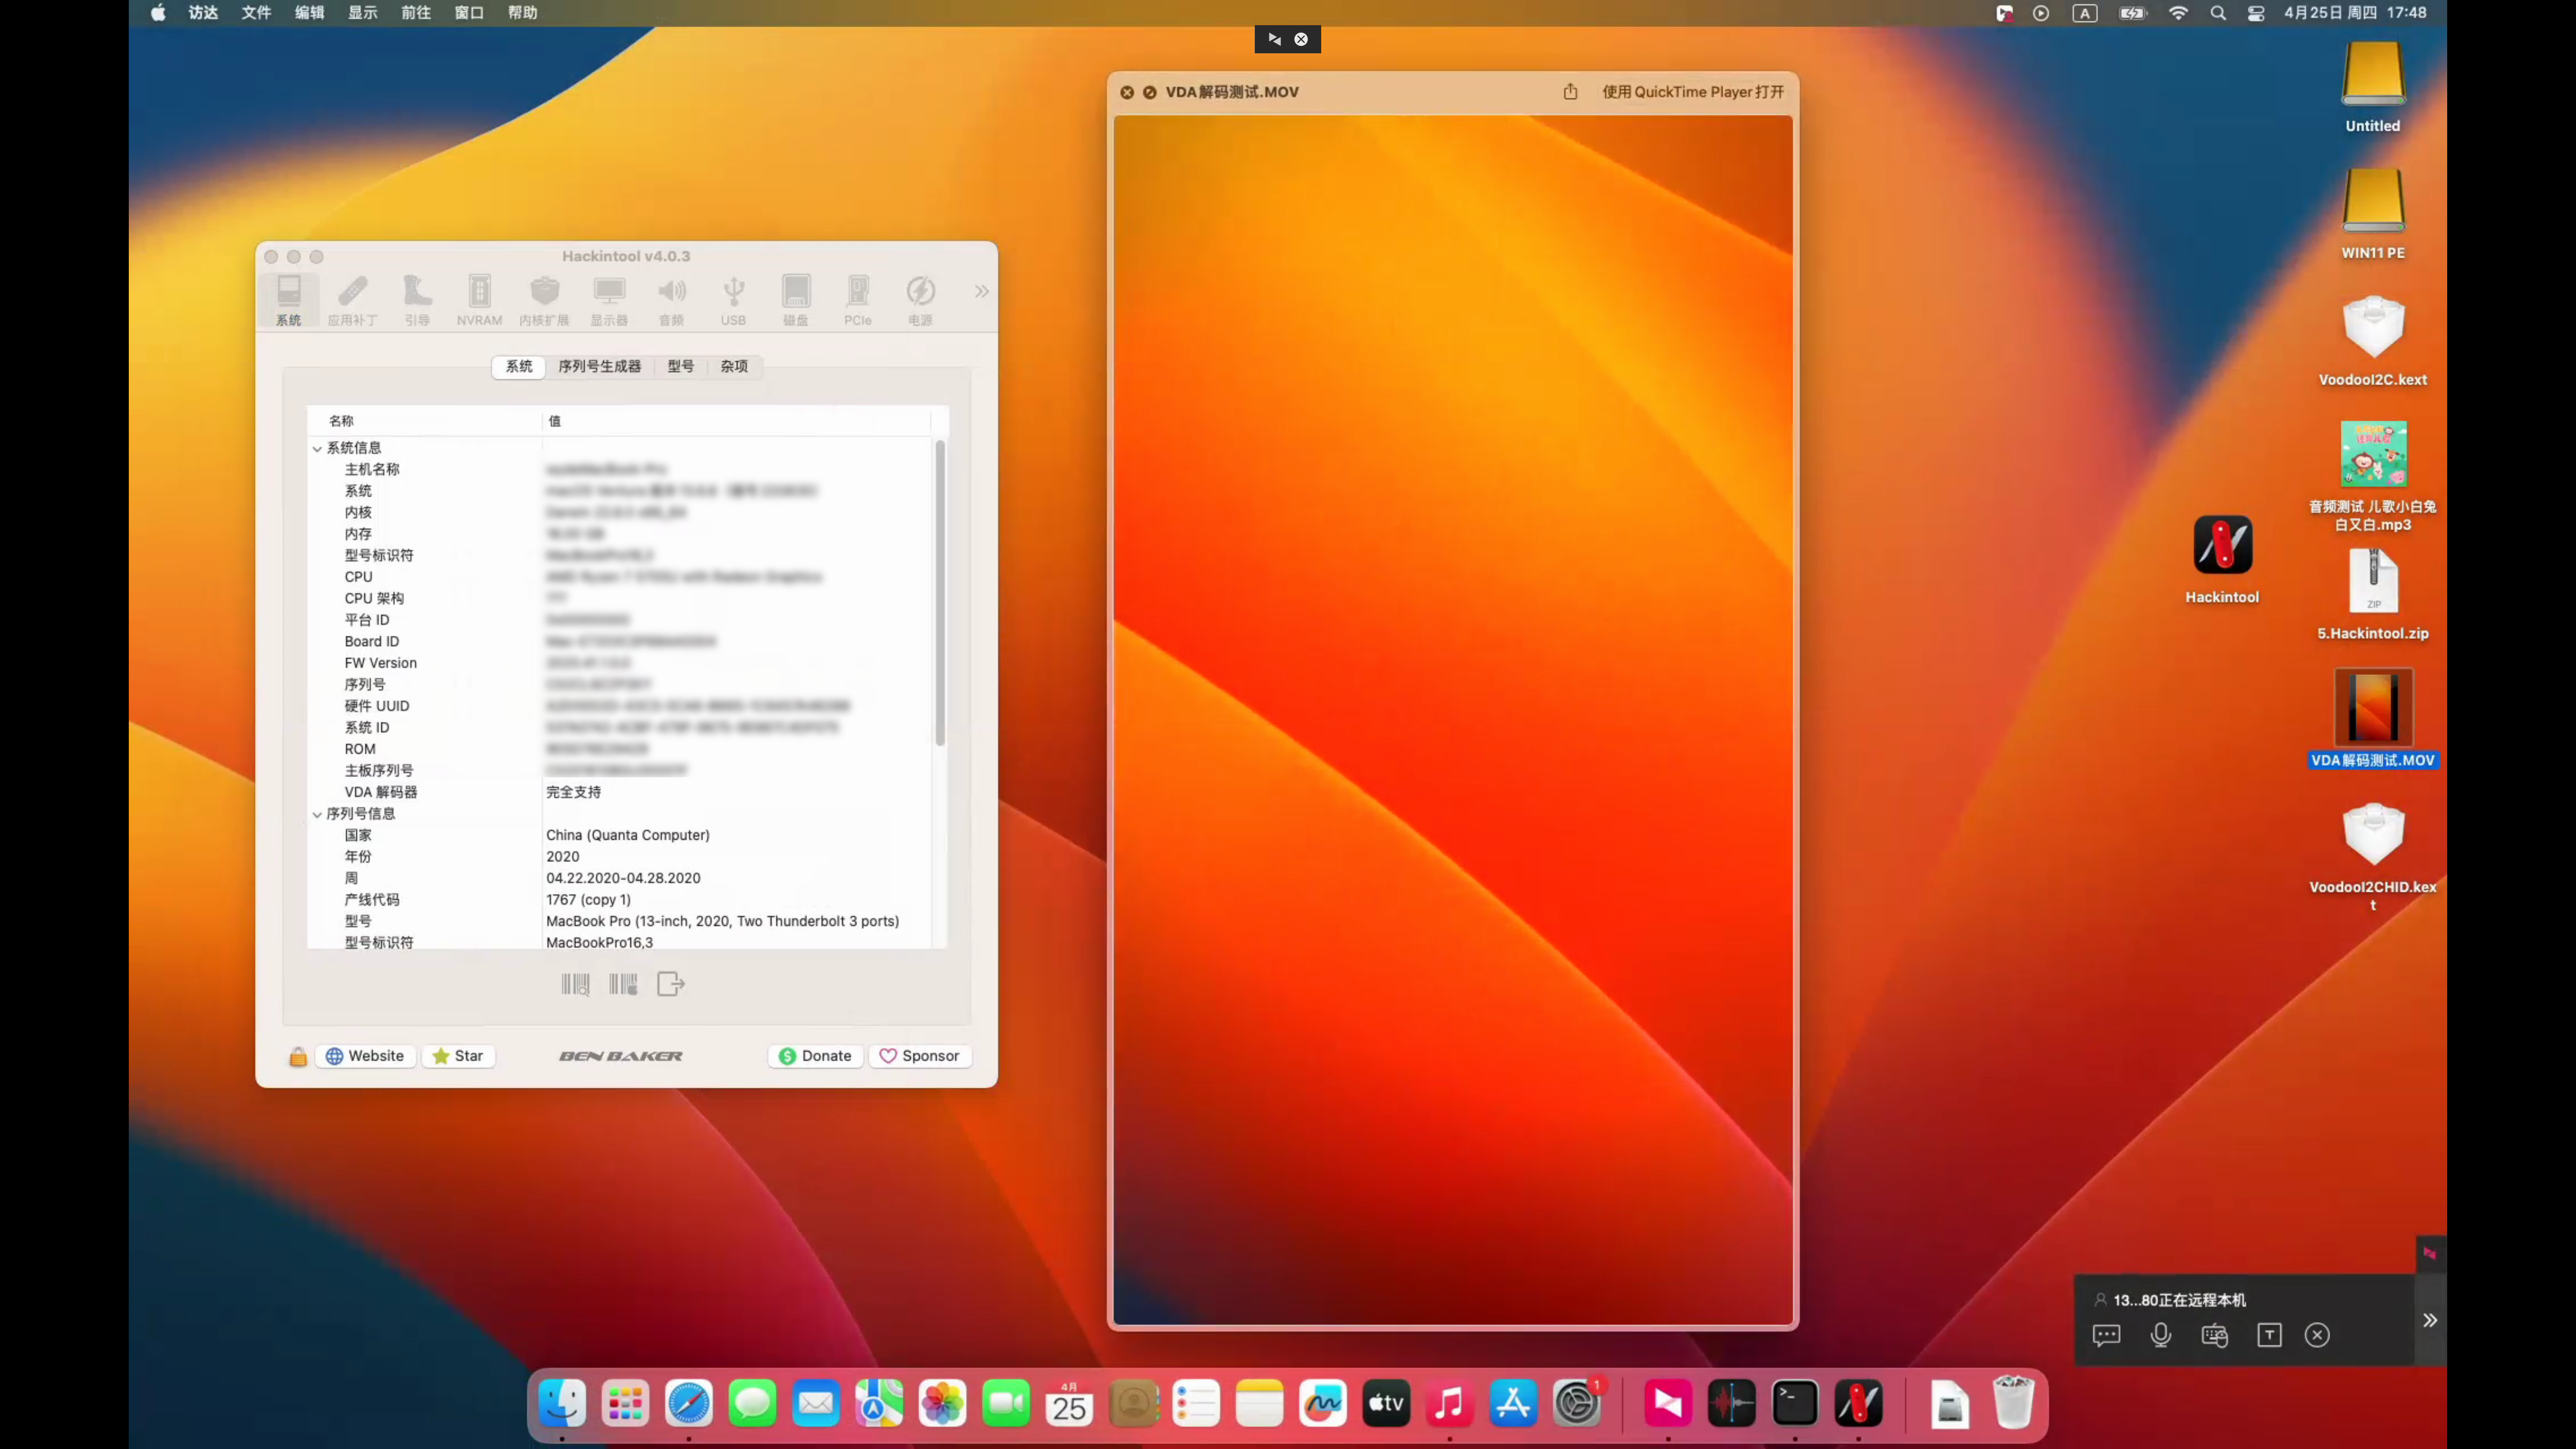2576x1449 pixels.
Task: Click the 系统 (System) tab in Hackintool
Action: pyautogui.click(x=518, y=366)
